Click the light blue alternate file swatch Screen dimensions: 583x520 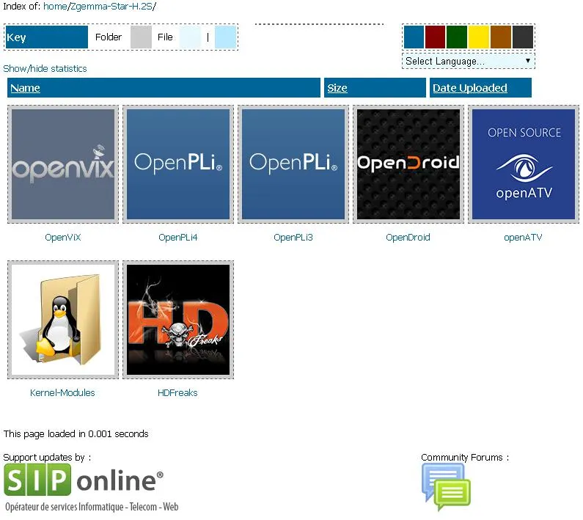coord(226,37)
